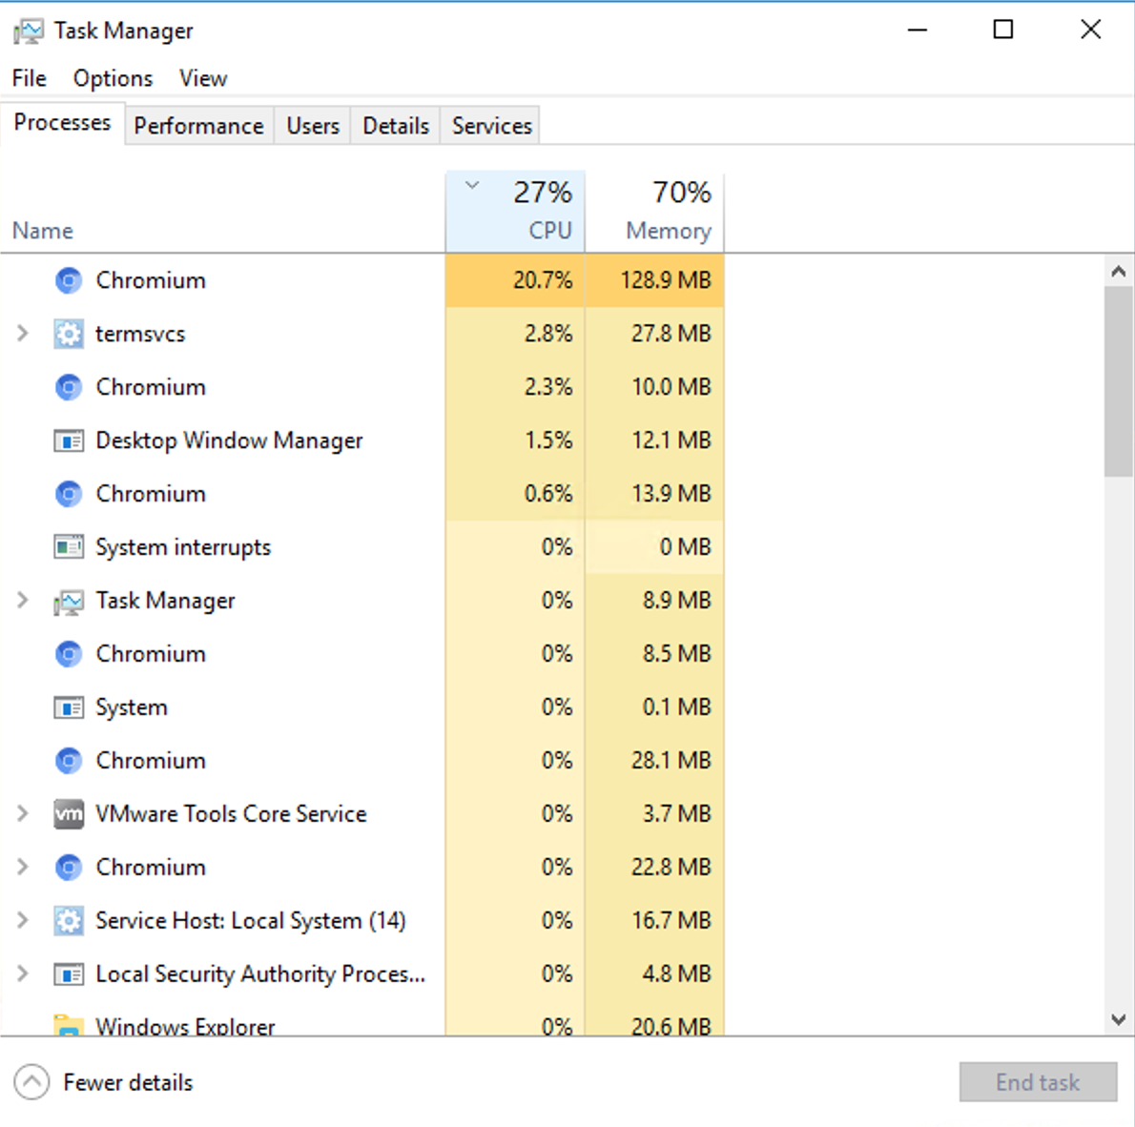Click the 3.7 MB memory cell

(654, 814)
